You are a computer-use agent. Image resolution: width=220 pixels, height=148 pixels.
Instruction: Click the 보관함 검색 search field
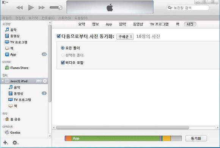point(188,8)
